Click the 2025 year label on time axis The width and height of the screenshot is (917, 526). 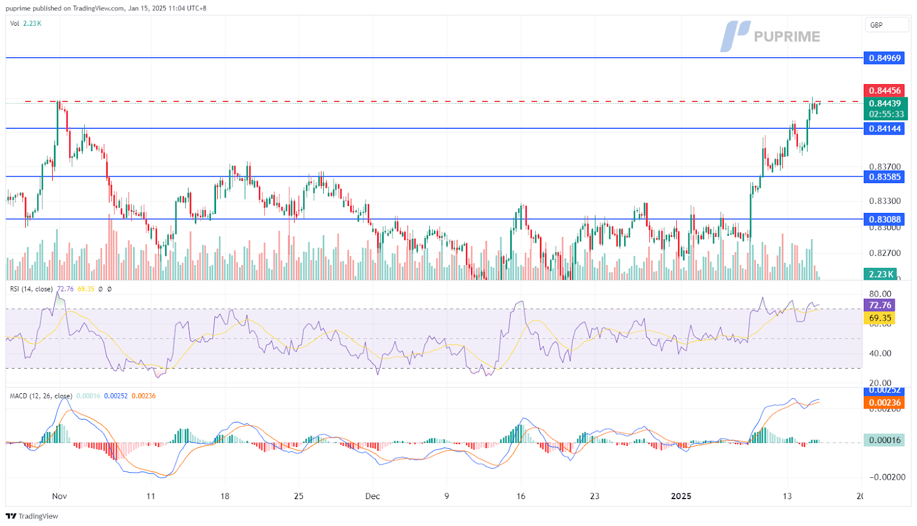[x=681, y=496]
